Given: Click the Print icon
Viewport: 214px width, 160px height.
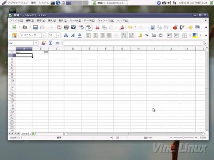Looking at the screenshot, I should (x=66, y=27).
